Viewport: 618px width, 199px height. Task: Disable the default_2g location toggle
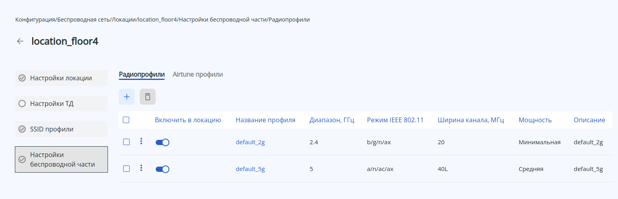163,142
